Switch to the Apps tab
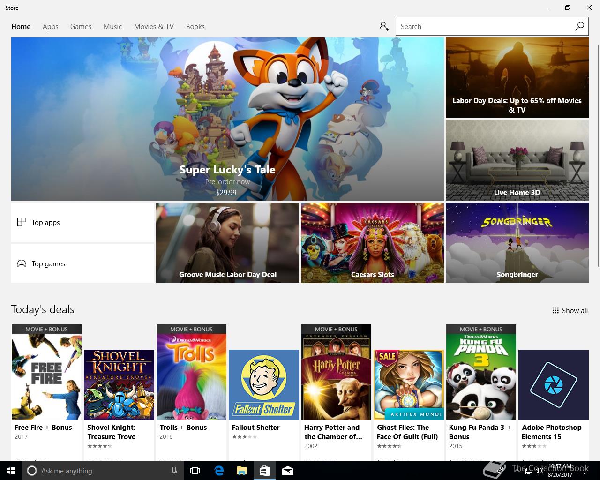This screenshot has height=480, width=600. click(x=51, y=27)
